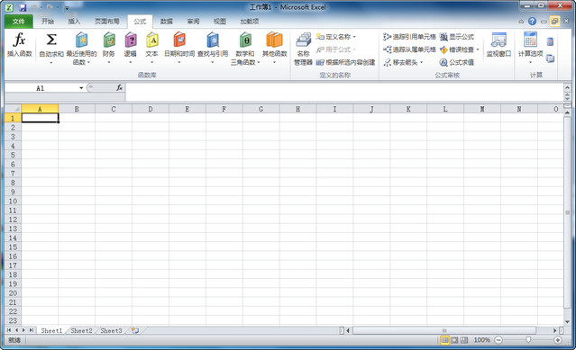Viewport: 576px width, 350px height.
Task: Click the zoom out minus button
Action: (x=498, y=340)
